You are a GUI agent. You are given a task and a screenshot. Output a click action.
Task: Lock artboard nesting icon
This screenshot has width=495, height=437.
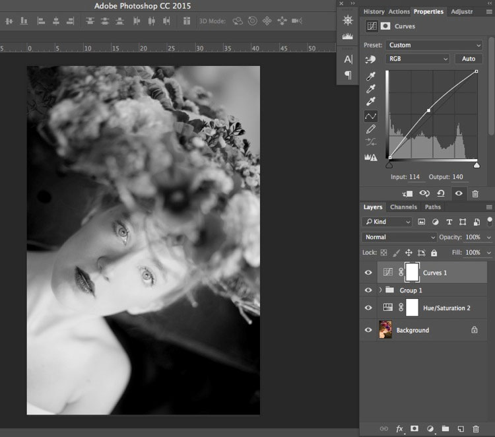coord(422,253)
